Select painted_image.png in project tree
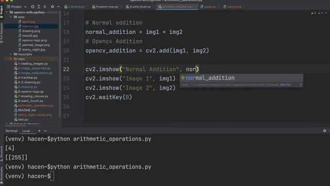The height and width of the screenshot is (186, 330). [x=36, y=45]
